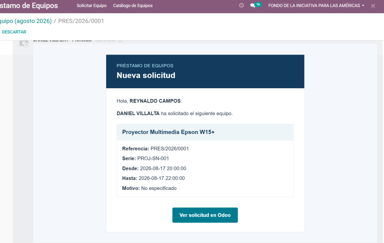Open the activities clock icon
This screenshot has height=243, width=384.
(x=241, y=5)
